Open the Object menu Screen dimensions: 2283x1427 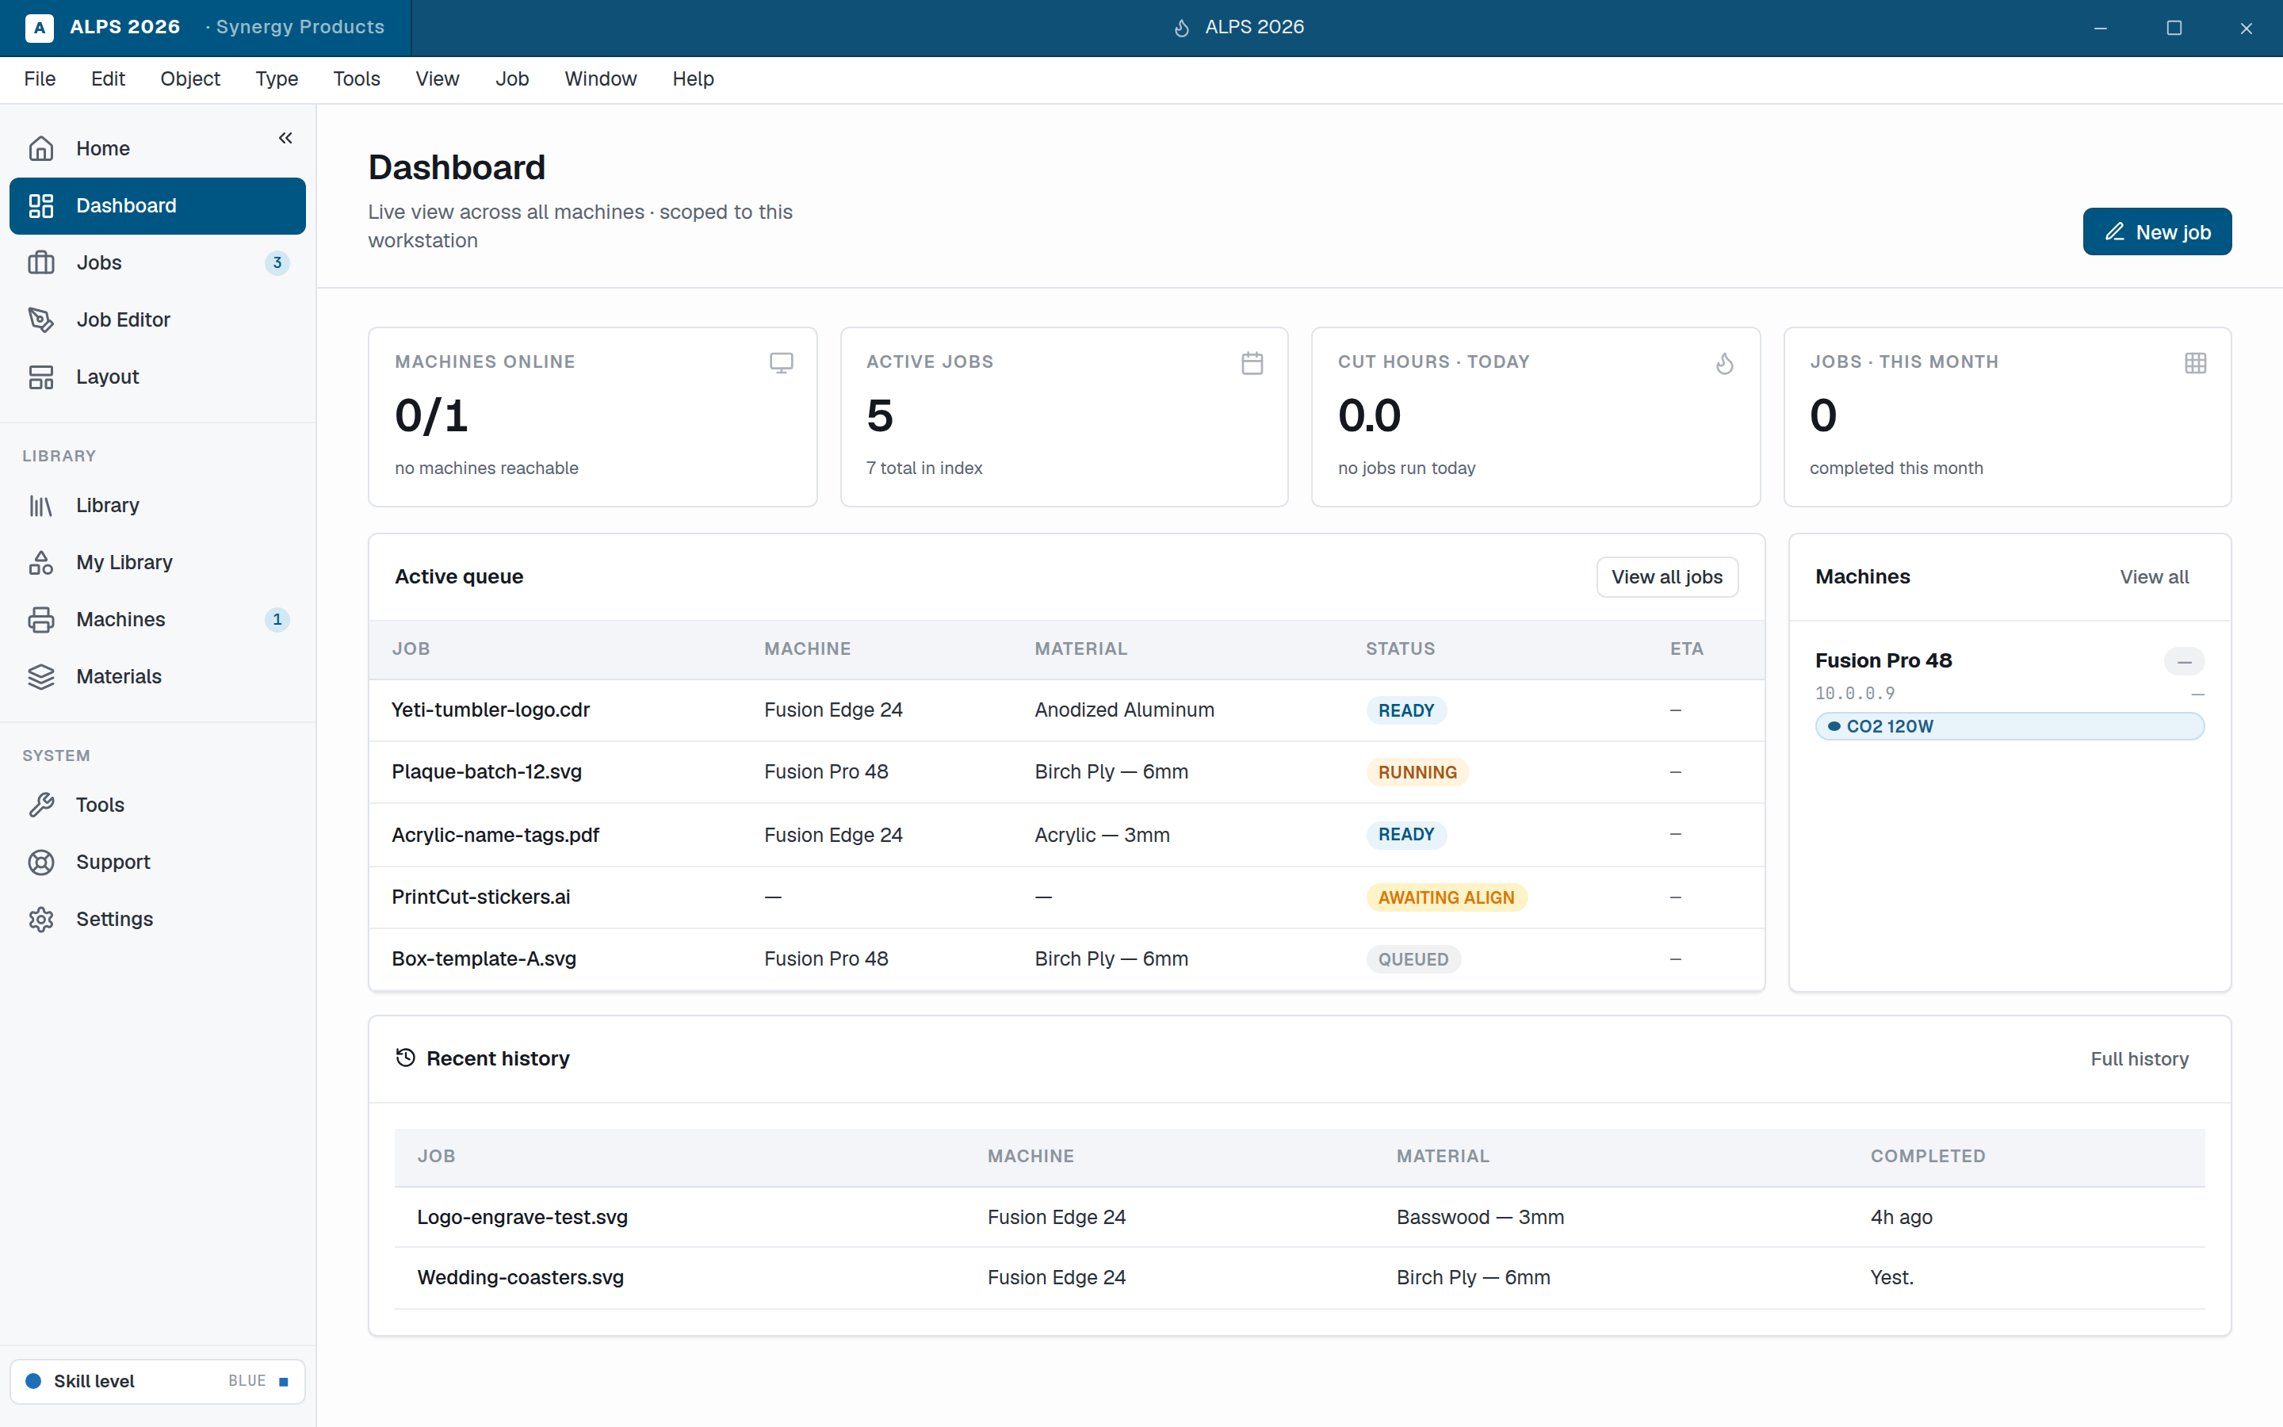coord(189,78)
